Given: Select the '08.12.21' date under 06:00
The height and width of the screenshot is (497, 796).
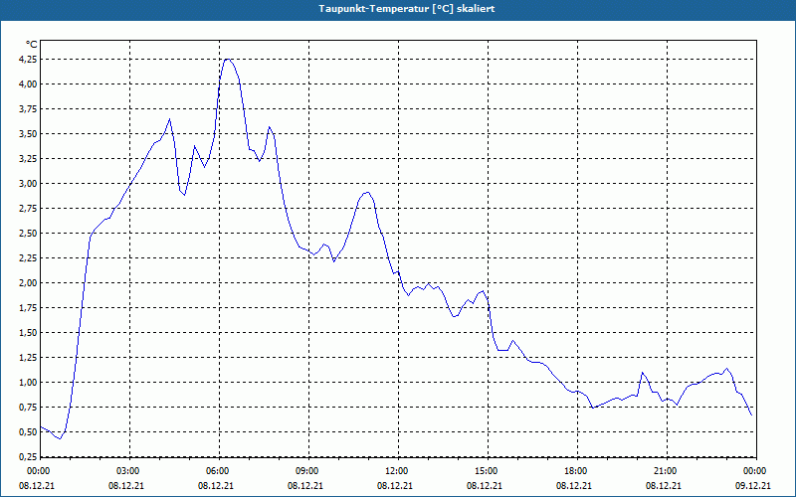Looking at the screenshot, I should pos(216,486).
